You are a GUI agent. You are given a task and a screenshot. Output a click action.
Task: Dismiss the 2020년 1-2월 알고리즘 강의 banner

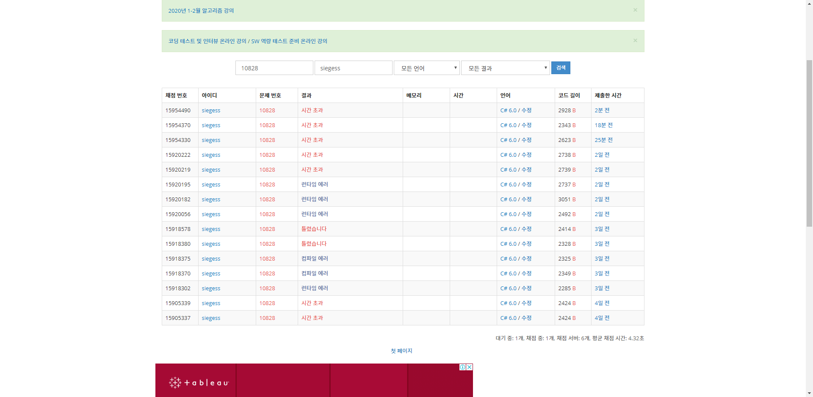(x=635, y=10)
